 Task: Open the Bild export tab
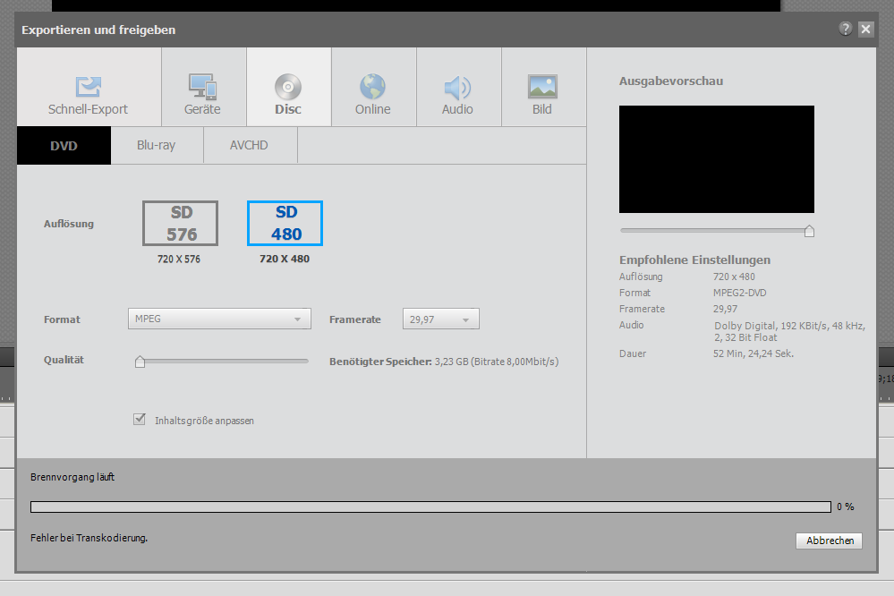click(543, 87)
